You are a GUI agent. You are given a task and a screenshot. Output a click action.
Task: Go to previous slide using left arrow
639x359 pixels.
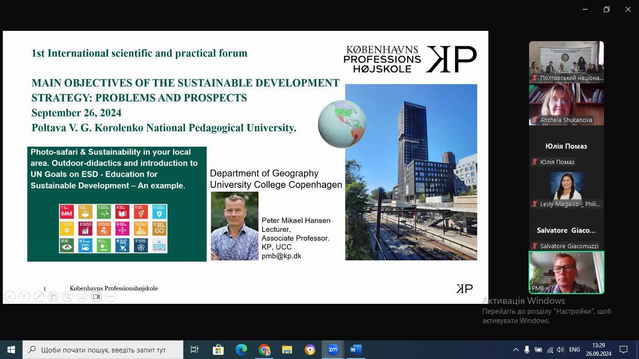10,296
